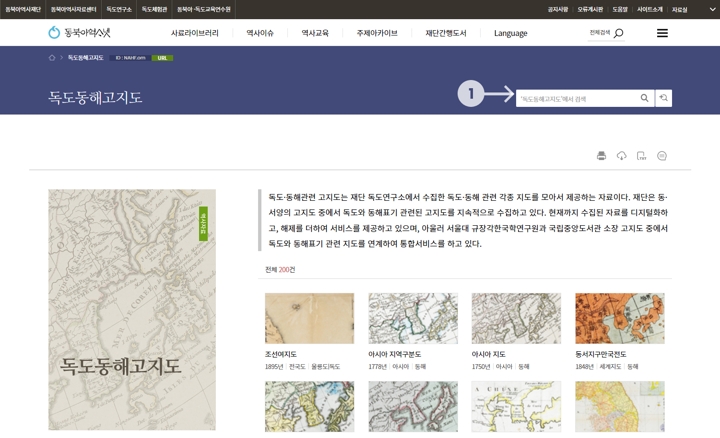Click the 세계지도 tag text
The width and height of the screenshot is (720, 438).
(610, 367)
